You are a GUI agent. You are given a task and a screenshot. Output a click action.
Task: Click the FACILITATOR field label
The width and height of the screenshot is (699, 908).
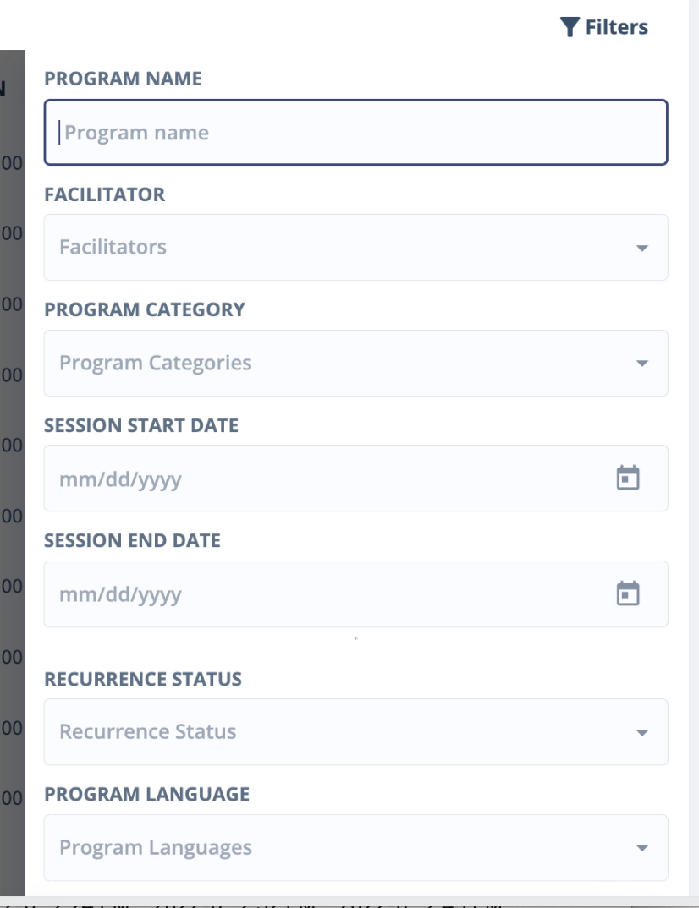pyautogui.click(x=104, y=194)
